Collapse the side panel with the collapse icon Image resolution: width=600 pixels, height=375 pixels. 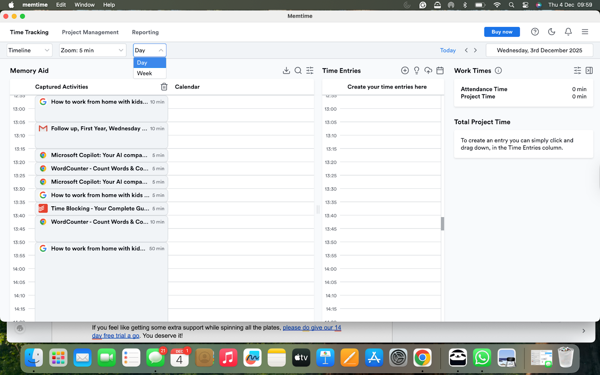click(x=589, y=70)
